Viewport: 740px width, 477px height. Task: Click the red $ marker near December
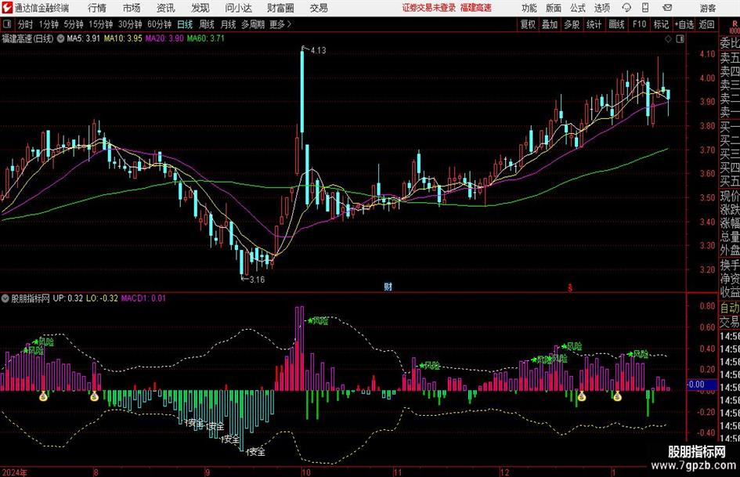tap(569, 287)
